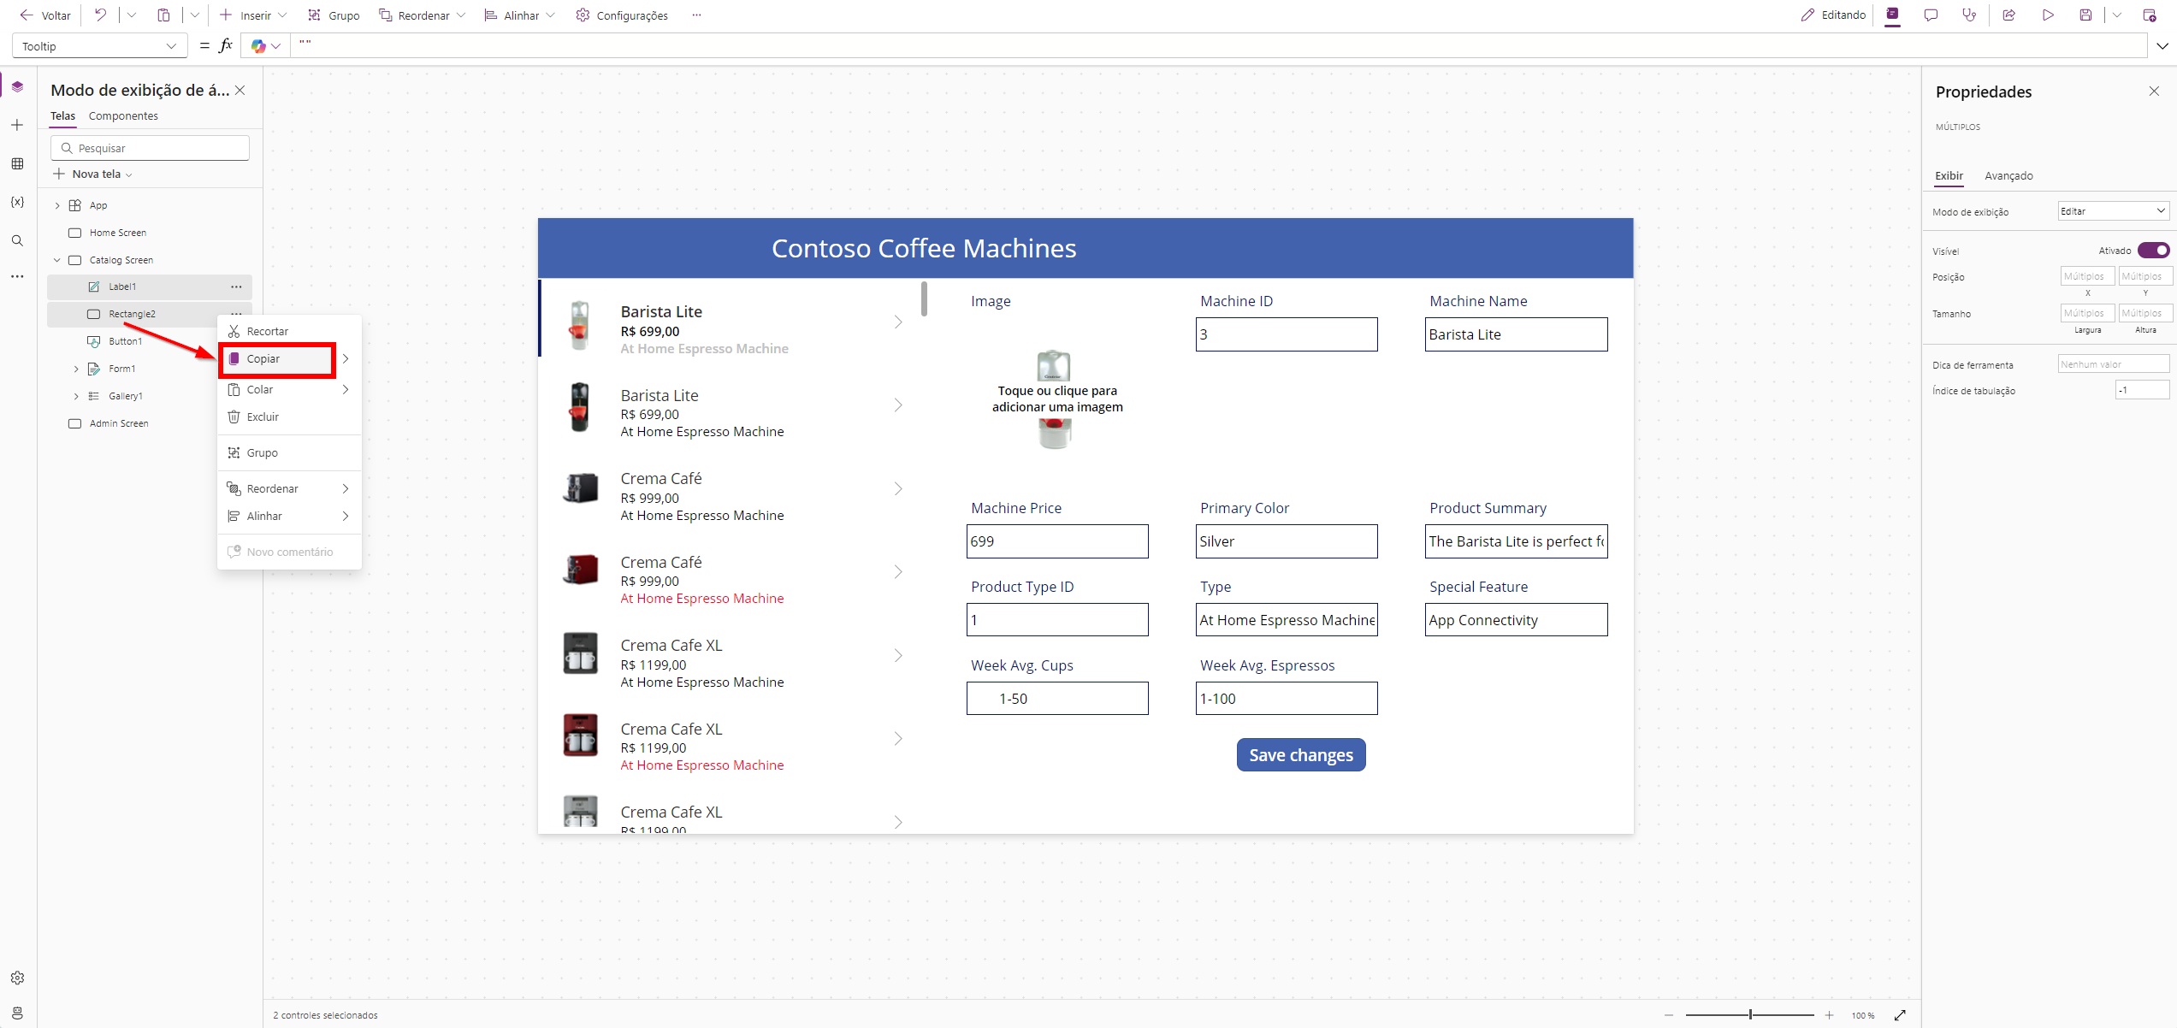
Task: Open the Reordenar toolbar dropdown
Action: (423, 15)
